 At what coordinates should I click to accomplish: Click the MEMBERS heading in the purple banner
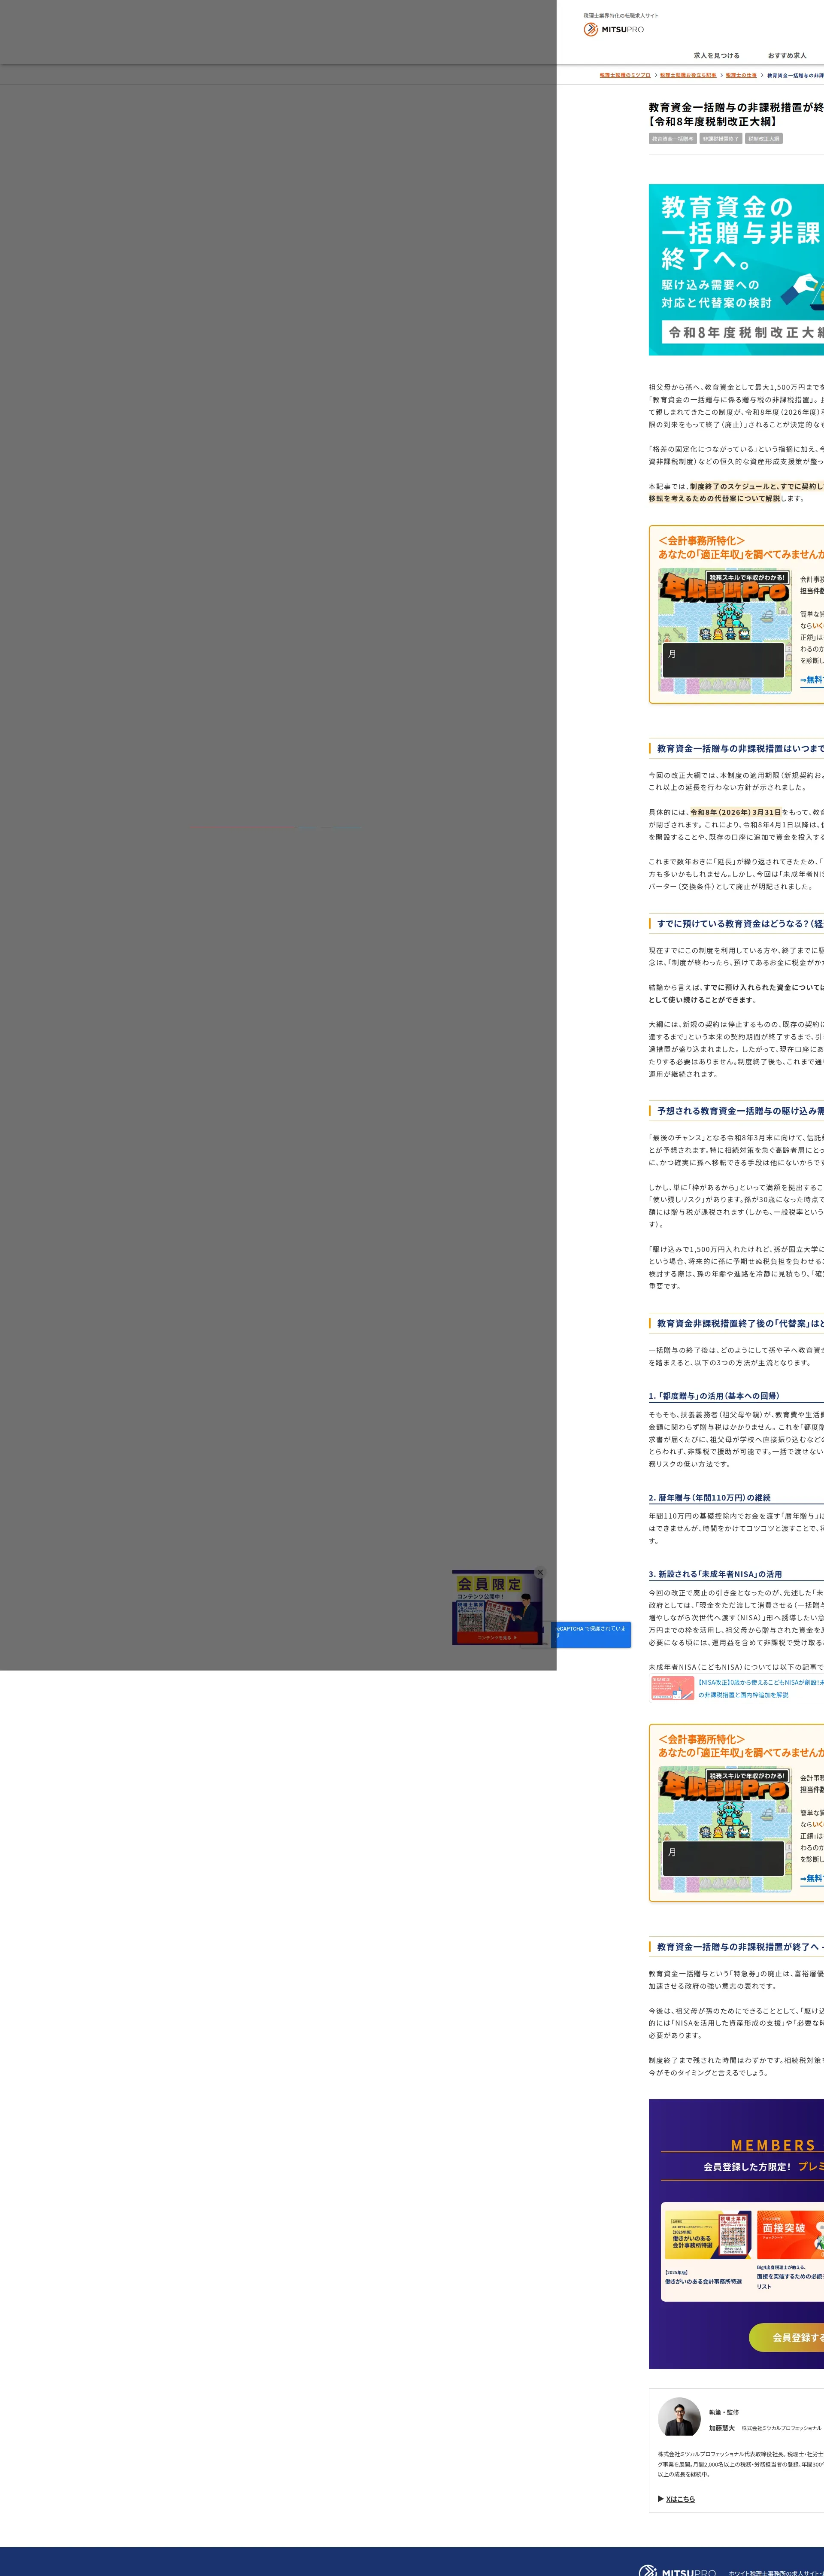(x=774, y=2146)
